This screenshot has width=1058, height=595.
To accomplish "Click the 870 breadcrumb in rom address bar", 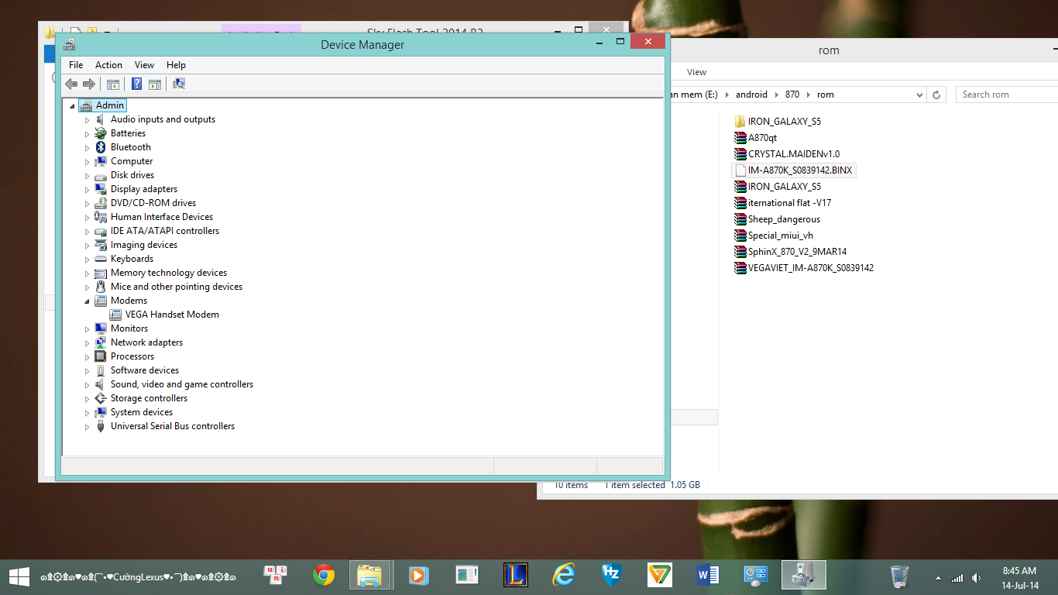I will [792, 95].
